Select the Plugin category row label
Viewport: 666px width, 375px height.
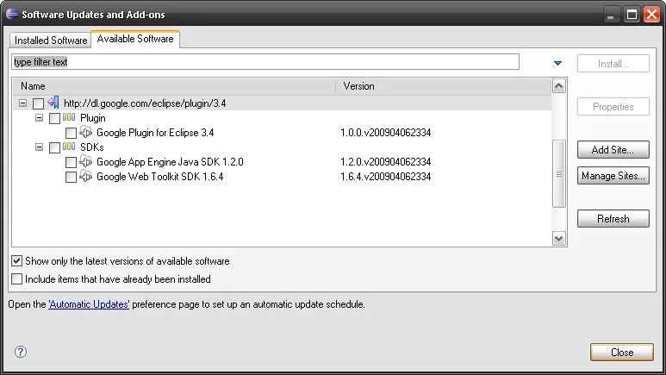click(92, 118)
